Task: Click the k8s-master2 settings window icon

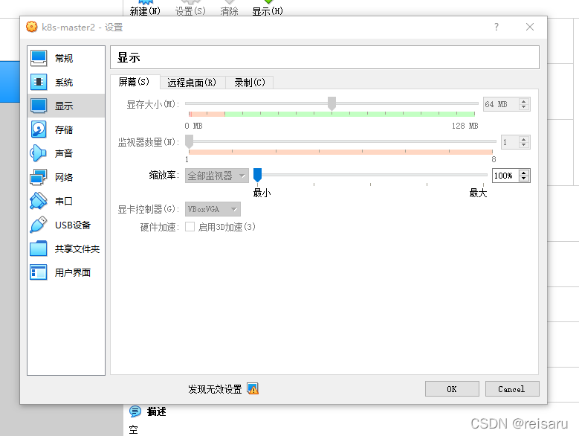Action: click(x=32, y=27)
